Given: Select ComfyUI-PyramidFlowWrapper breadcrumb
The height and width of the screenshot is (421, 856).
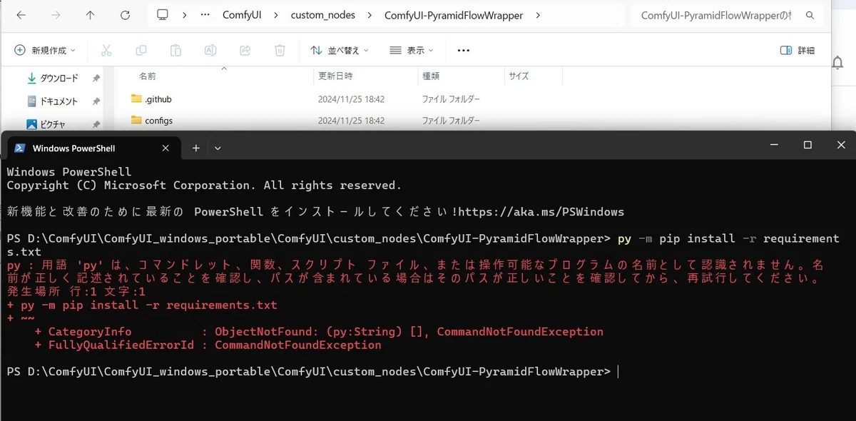Looking at the screenshot, I should (x=454, y=15).
